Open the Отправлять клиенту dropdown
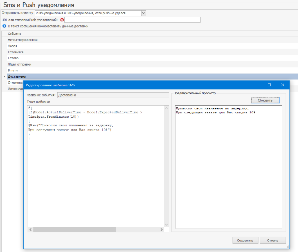 pyautogui.click(x=143, y=13)
